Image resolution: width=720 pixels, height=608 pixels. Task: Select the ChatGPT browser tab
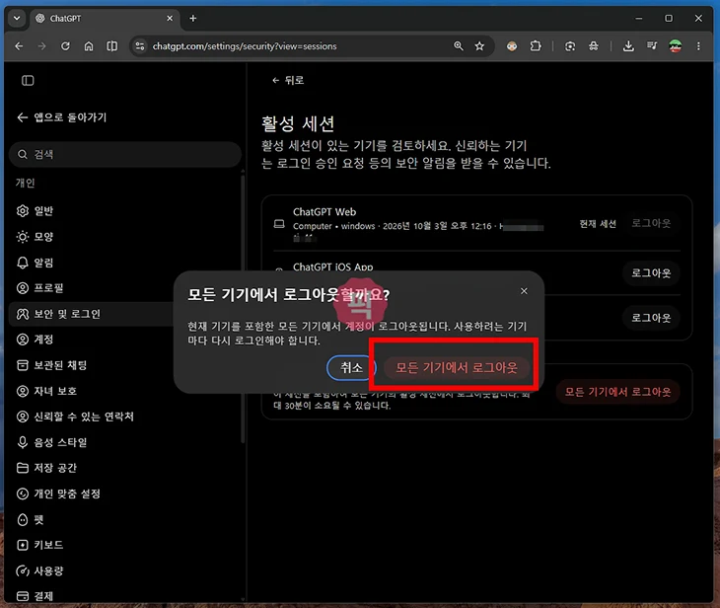(x=105, y=19)
